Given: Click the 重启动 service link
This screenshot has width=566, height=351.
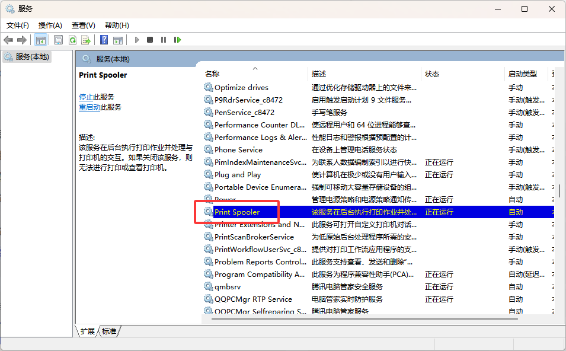Looking at the screenshot, I should 89,107.
